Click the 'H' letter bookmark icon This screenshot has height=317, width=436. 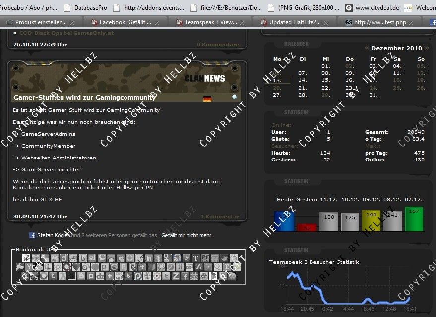click(x=180, y=267)
